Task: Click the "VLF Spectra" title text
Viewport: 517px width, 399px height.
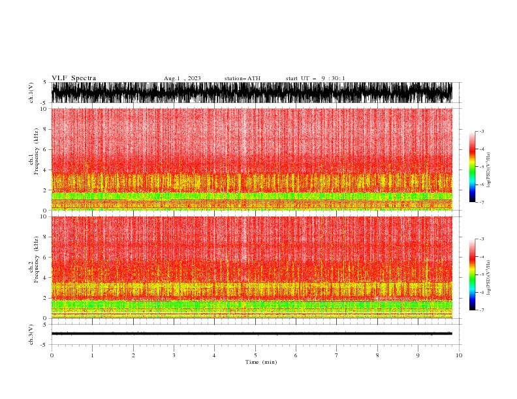Action: pyautogui.click(x=74, y=78)
